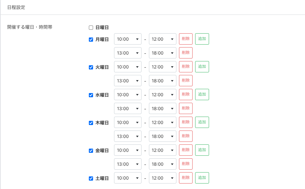
Task: Delete 金曜日 13:00-18:00 time slot
Action: pyautogui.click(x=186, y=164)
